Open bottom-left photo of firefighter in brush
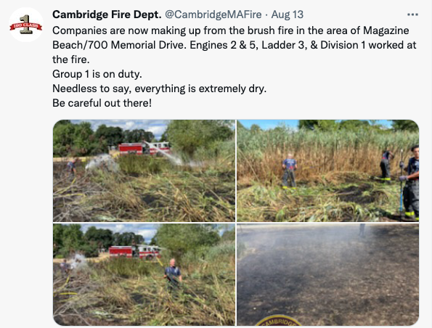Screen dimensions: 432x328 pyautogui.click(x=144, y=274)
